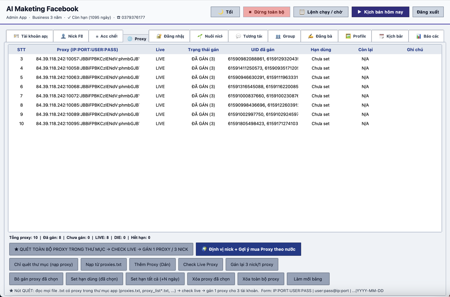Sort by STT column header
The image size is (450, 297).
[x=21, y=50]
